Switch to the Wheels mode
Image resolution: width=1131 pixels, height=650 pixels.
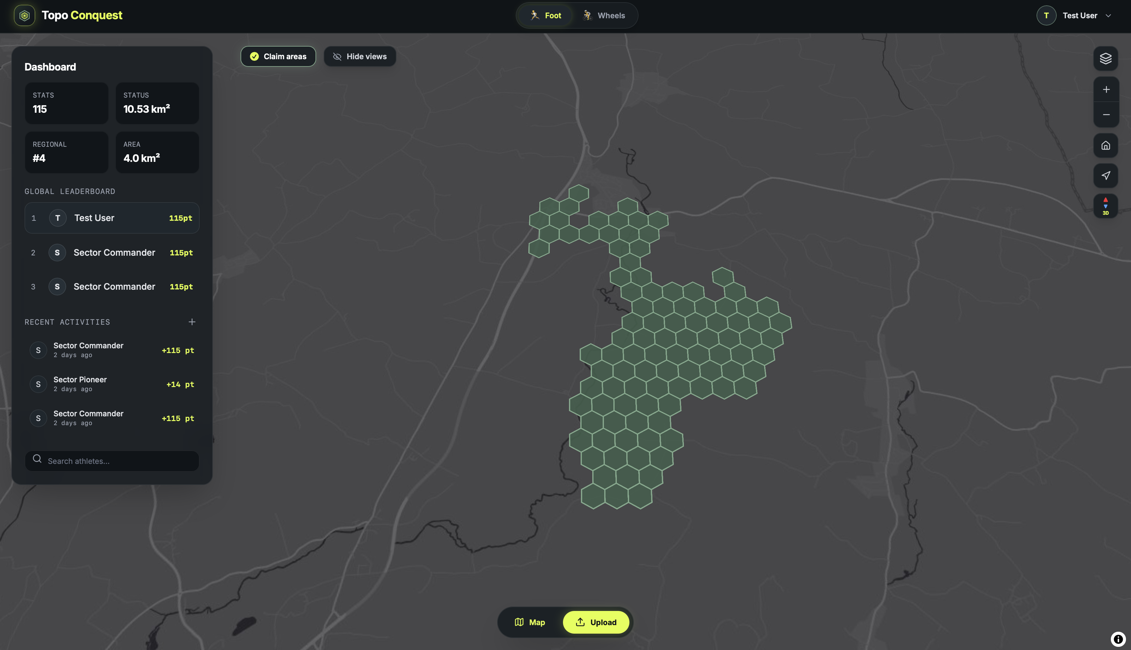click(604, 16)
